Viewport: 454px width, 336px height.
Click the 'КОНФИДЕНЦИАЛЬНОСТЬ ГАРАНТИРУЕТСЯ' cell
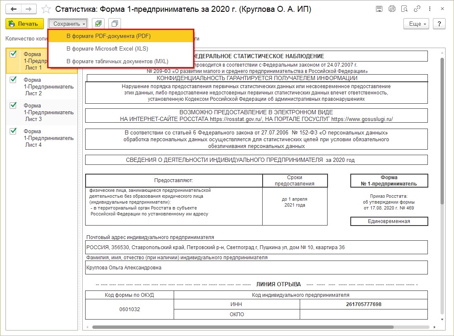point(257,78)
